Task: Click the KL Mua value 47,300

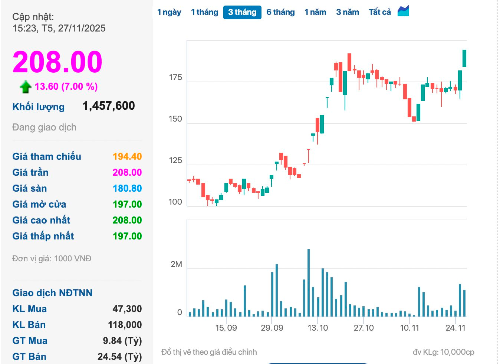Action: (x=127, y=309)
